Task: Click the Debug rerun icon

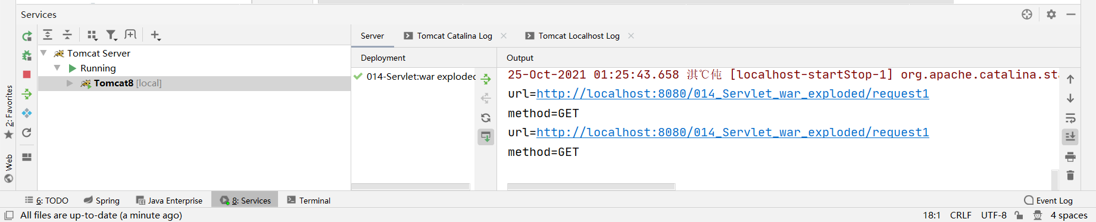Action: click(27, 55)
